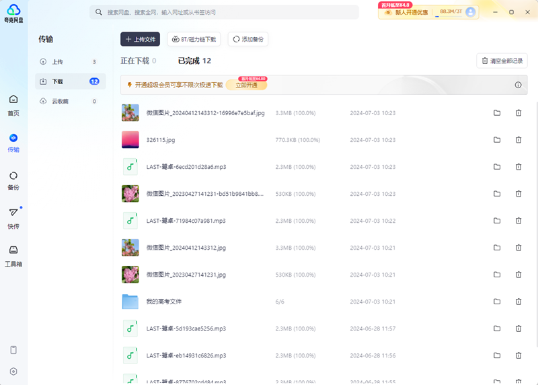Delete the LAST-凳桌-5d193cae5256.mp3 record

coord(518,328)
